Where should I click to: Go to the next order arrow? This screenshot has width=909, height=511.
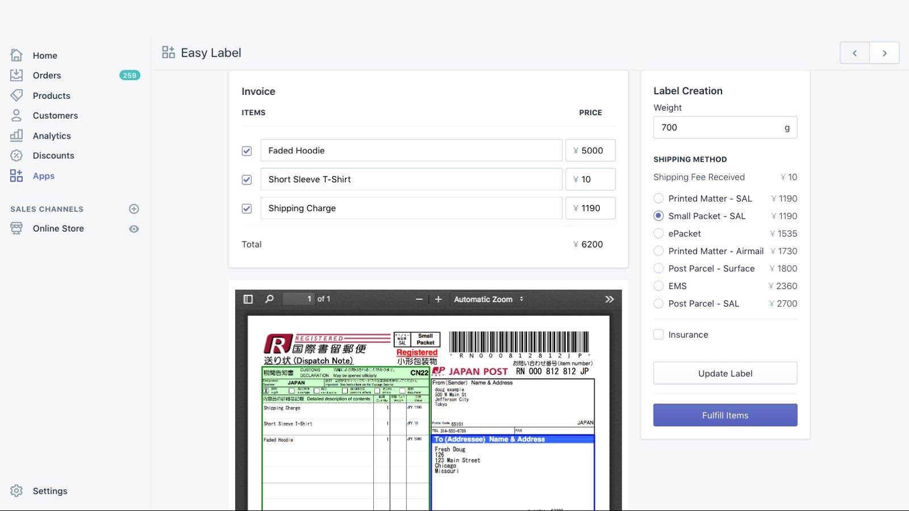(884, 53)
